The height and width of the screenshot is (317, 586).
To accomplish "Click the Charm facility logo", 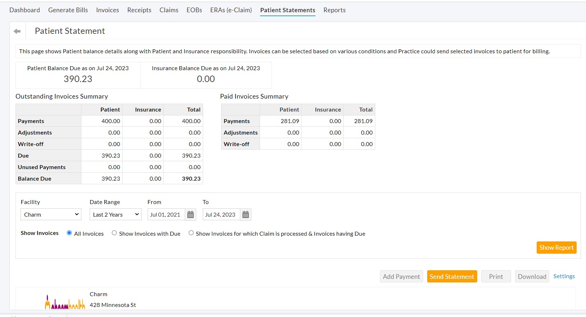I will [65, 302].
